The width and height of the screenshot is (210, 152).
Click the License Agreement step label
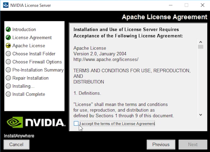pos(32,38)
